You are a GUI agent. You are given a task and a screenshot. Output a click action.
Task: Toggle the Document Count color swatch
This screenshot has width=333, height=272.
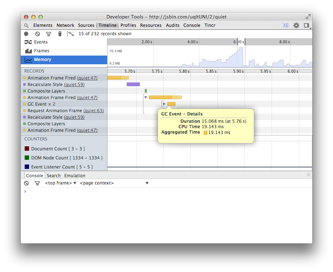(27, 149)
